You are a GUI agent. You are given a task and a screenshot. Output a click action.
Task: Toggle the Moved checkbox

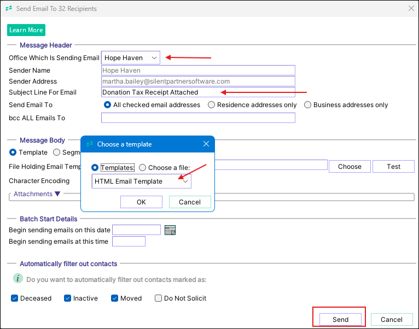pyautogui.click(x=114, y=298)
